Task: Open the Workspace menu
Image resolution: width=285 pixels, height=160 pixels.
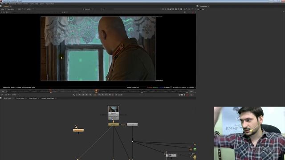Action: 12,4
